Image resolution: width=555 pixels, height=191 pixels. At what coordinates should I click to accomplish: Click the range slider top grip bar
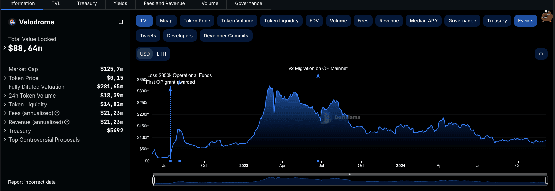350,174
